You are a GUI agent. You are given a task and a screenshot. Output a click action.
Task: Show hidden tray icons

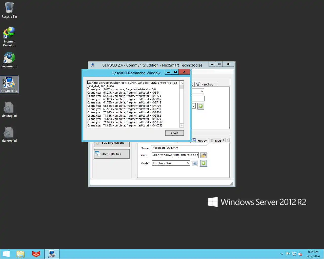[282, 254]
